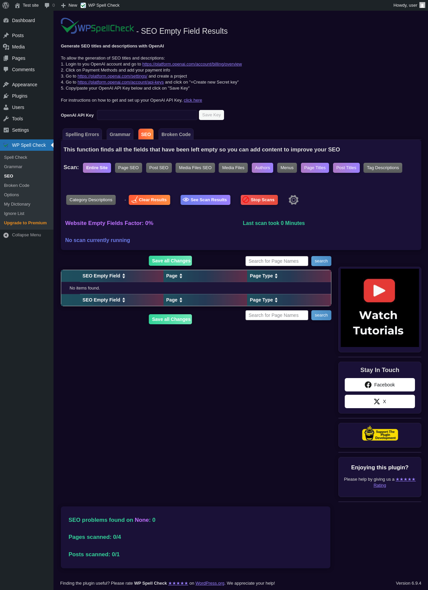Click the Appearance paintbrush icon
Screen dimensions: 428x590
pos(6,85)
